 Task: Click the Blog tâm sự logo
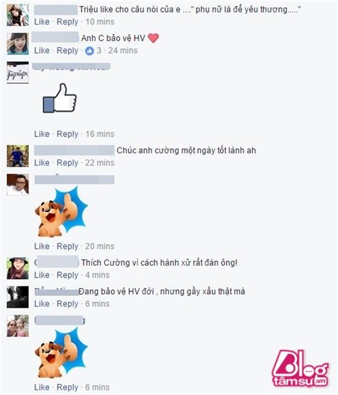pyautogui.click(x=301, y=368)
